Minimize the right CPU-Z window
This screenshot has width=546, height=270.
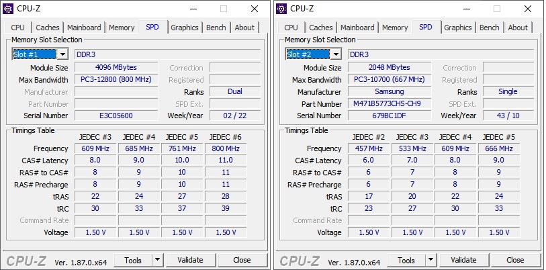(466, 9)
